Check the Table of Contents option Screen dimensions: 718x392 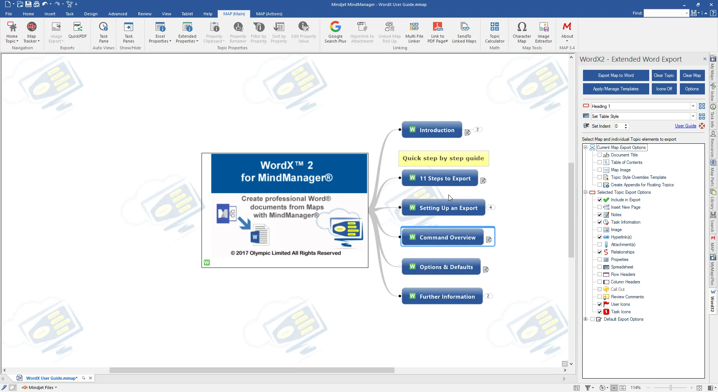click(599, 162)
